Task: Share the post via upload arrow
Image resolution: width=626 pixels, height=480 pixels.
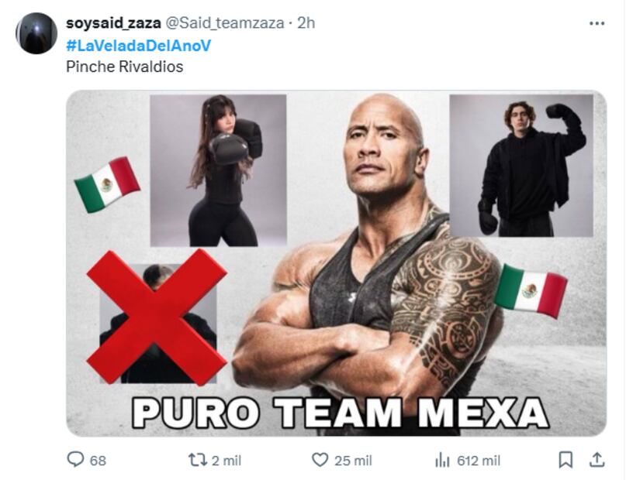Action: coord(597,459)
